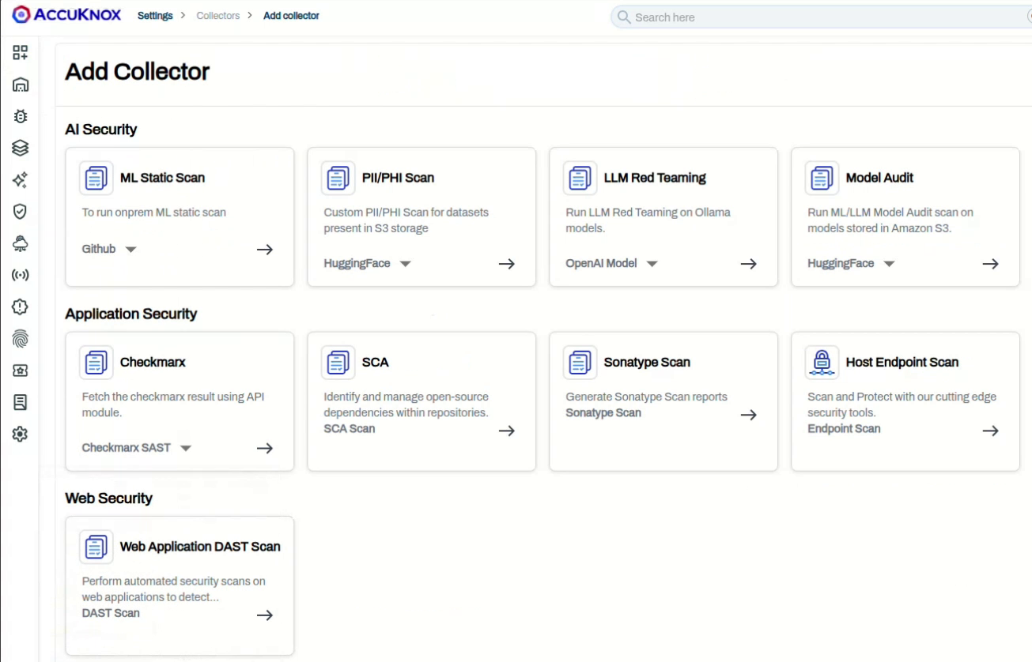Open the settings gear sidebar icon

pyautogui.click(x=21, y=434)
